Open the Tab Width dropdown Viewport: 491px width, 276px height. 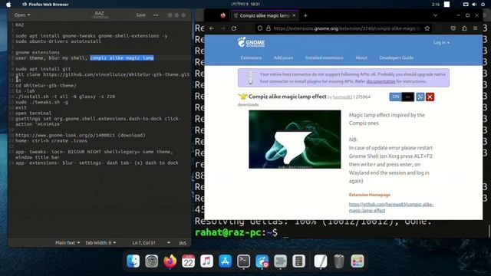[x=101, y=243]
